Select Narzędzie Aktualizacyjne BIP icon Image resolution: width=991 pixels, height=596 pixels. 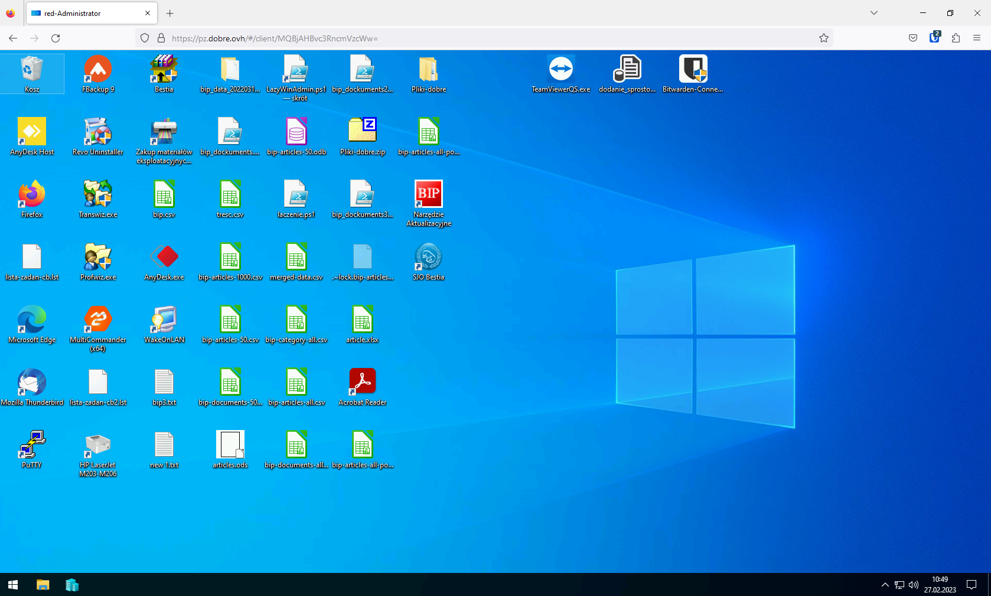429,203
